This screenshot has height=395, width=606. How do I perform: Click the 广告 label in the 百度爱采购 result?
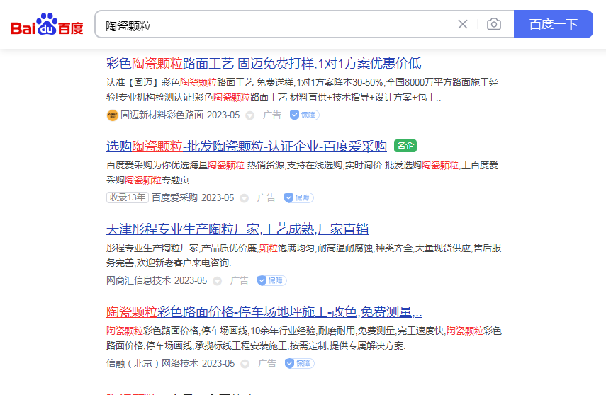point(266,197)
